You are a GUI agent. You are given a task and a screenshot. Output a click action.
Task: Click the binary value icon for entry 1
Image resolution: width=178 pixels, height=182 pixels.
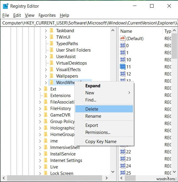pyautogui.click(x=123, y=53)
